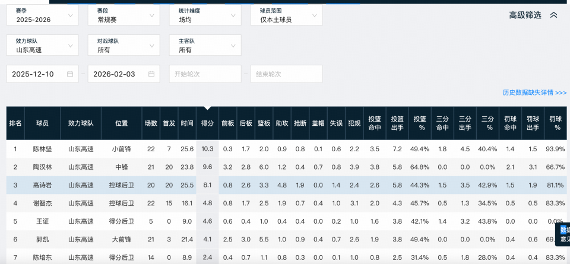
Task: Click 山东高速 team in 陈林坚's row
Action: pos(81,149)
